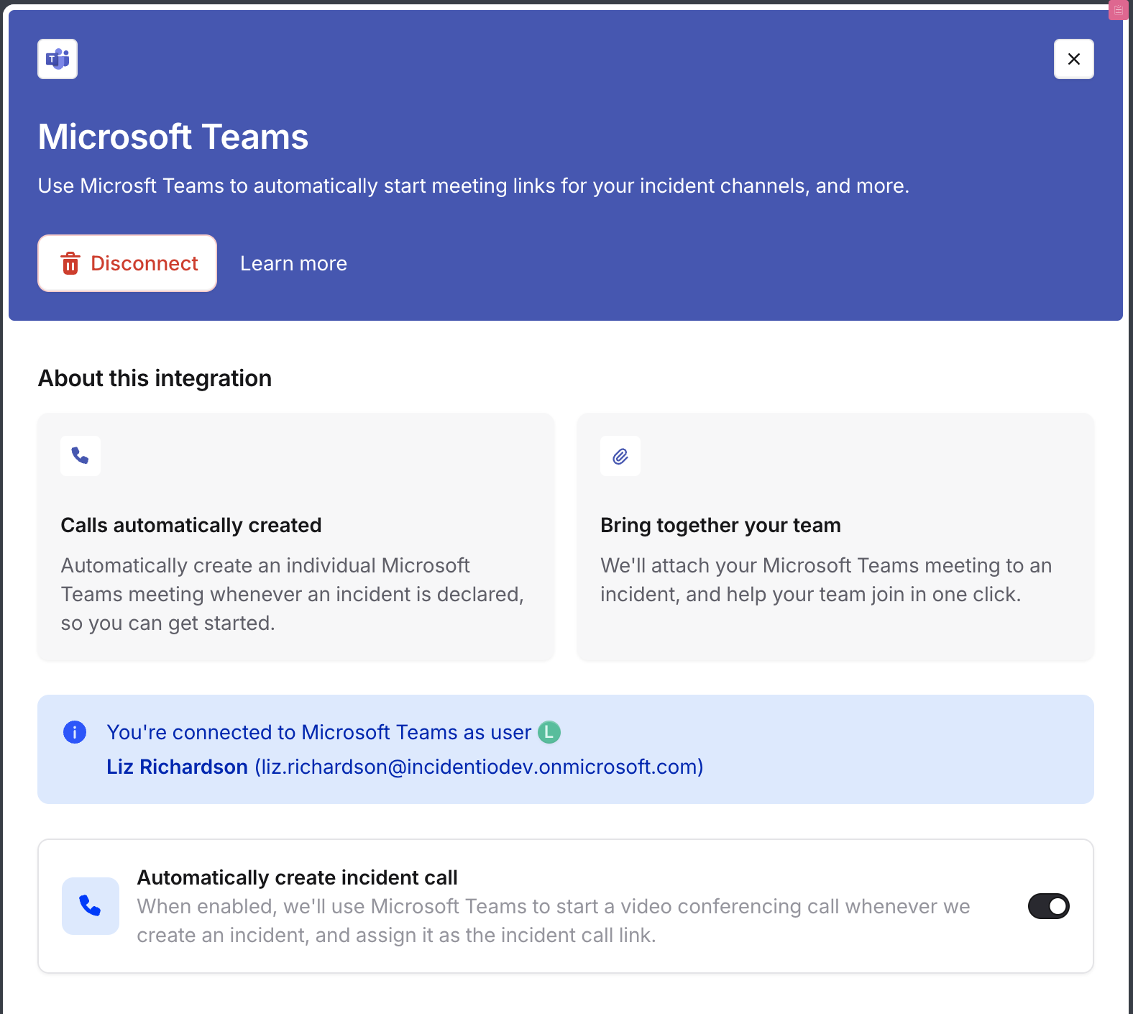
Task: Close the Microsoft Teams integration dialog
Action: pyautogui.click(x=1073, y=59)
